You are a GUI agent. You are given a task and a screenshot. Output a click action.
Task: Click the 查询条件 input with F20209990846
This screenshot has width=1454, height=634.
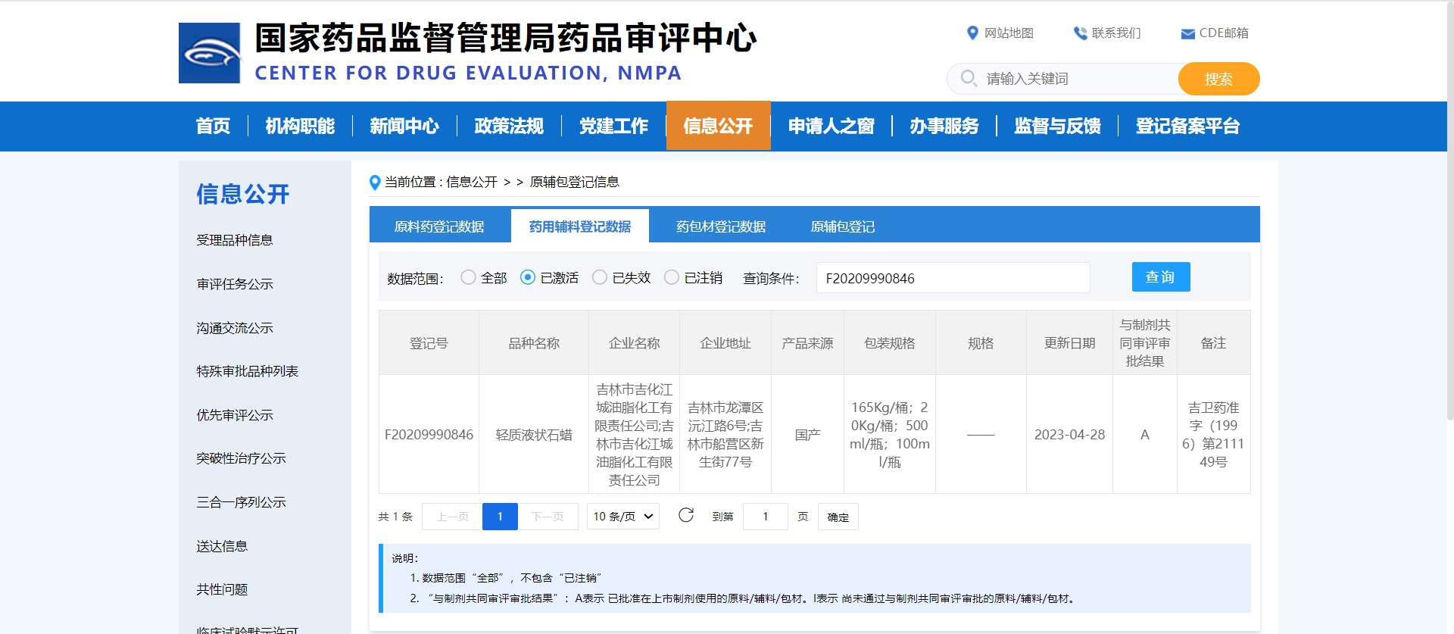pyautogui.click(x=953, y=278)
